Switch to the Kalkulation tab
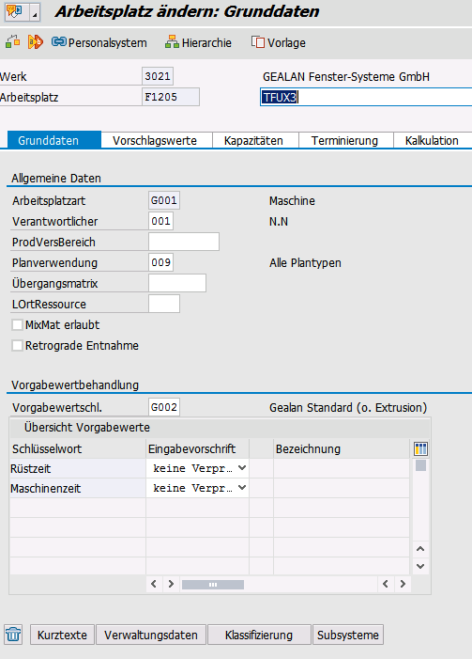This screenshot has height=659, width=472. pyautogui.click(x=432, y=140)
